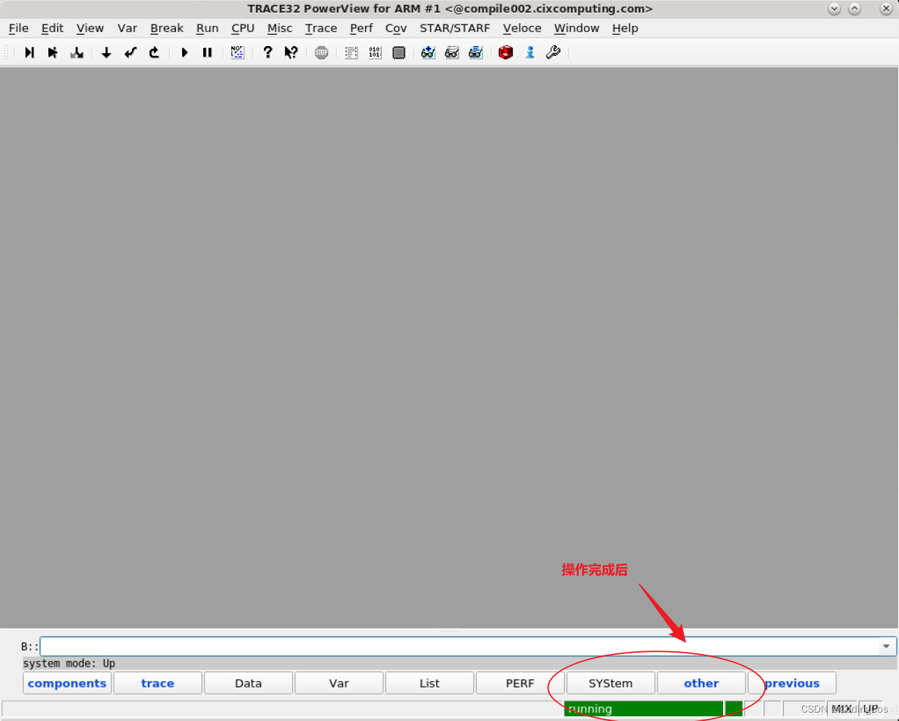Viewport: 899px width, 721px height.
Task: Click the Step Over call icon
Action: (x=52, y=52)
